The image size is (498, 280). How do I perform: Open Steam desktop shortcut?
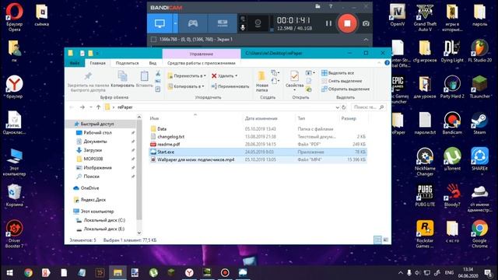(479, 123)
